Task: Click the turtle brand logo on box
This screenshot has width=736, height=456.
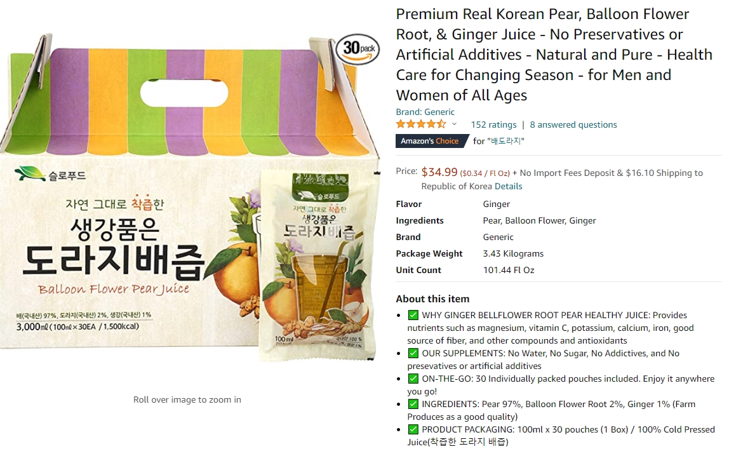Action: tap(30, 174)
